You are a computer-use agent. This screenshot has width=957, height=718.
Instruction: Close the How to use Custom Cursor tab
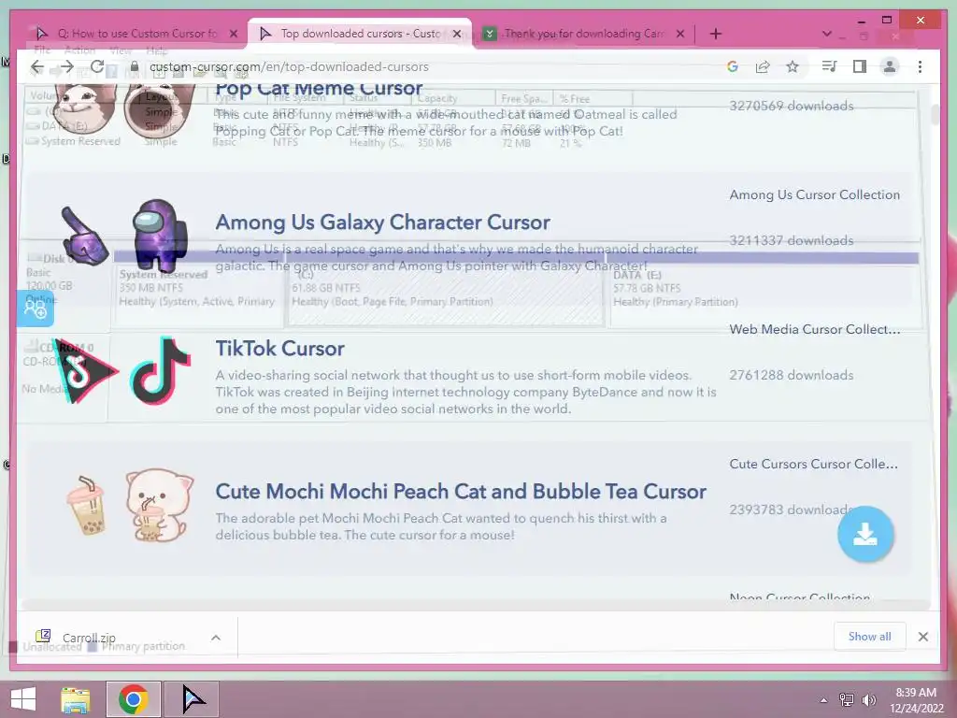click(x=233, y=34)
